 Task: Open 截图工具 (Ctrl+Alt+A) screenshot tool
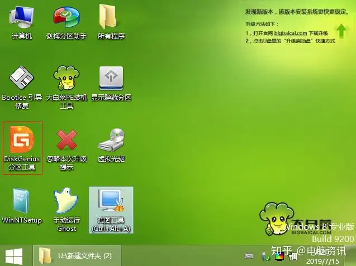point(111,210)
